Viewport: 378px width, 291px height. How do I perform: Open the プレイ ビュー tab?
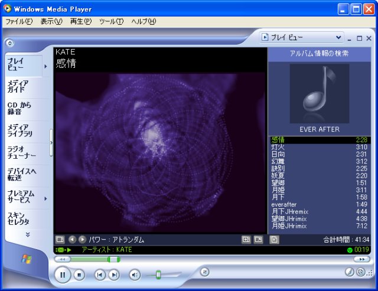24,64
